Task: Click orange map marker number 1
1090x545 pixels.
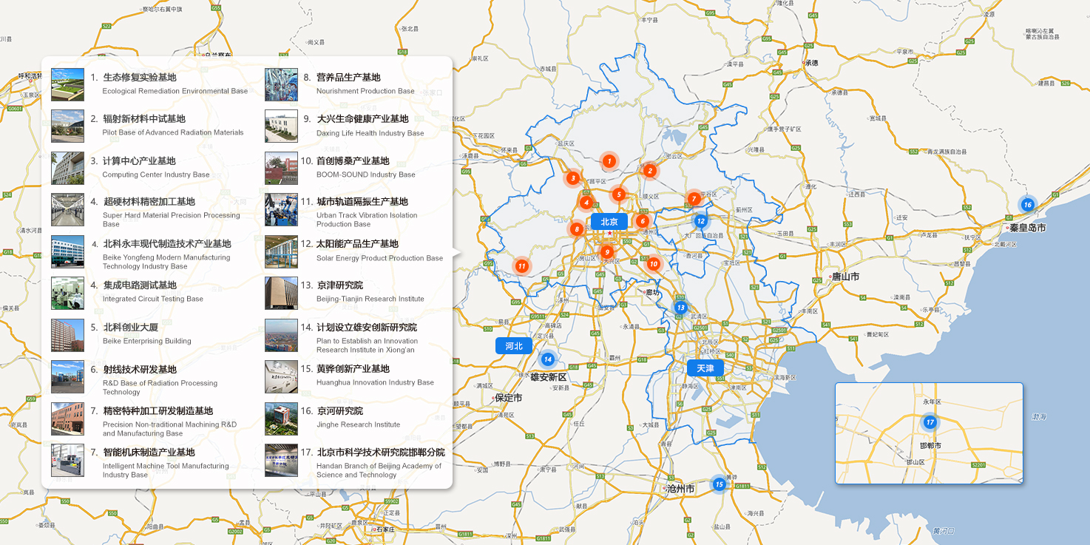Action: [609, 160]
